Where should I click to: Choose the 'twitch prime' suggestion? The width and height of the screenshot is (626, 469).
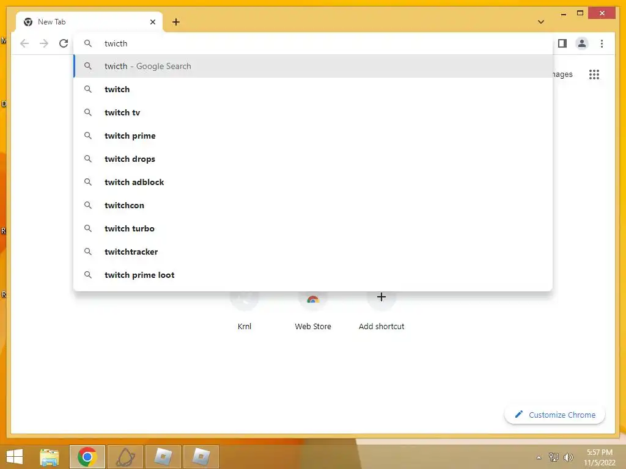[x=314, y=136]
